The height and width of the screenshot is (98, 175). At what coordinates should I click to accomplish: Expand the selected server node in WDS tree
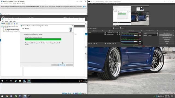point(4,29)
